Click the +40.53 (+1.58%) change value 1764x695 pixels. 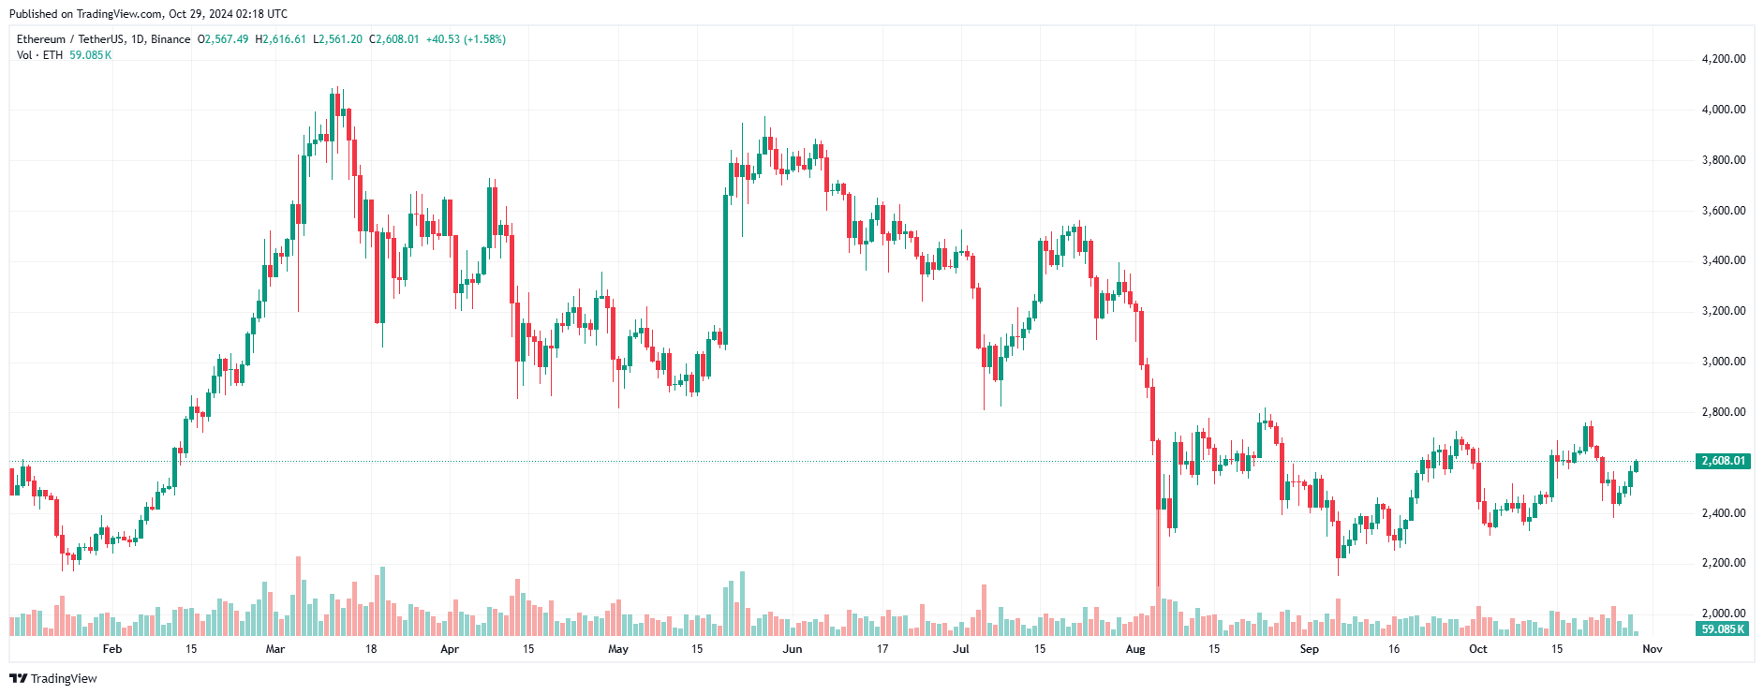click(466, 39)
